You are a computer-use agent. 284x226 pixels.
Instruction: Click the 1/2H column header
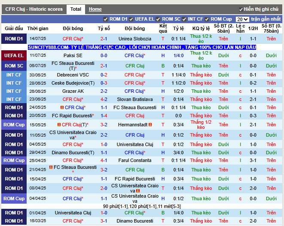point(253,28)
